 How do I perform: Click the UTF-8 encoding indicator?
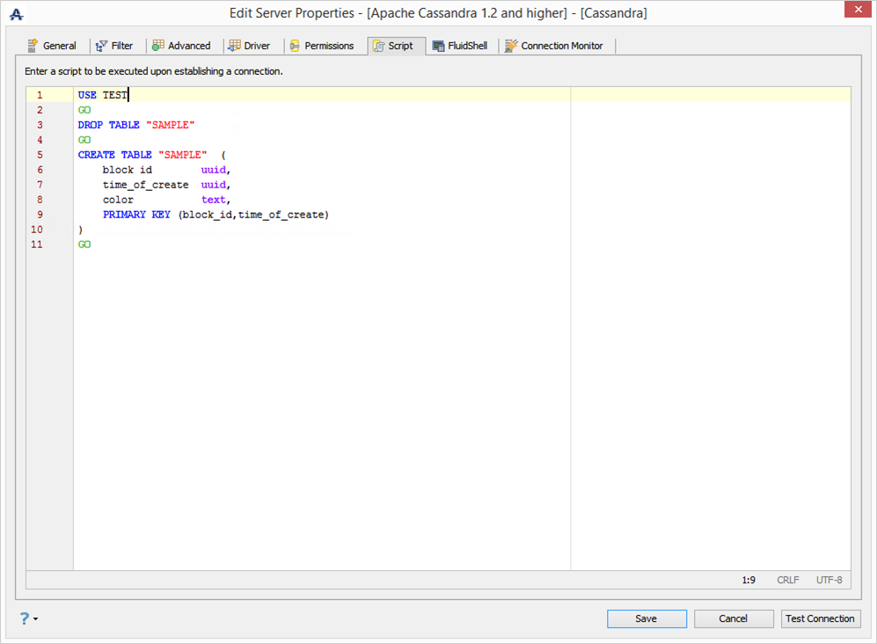pyautogui.click(x=829, y=580)
